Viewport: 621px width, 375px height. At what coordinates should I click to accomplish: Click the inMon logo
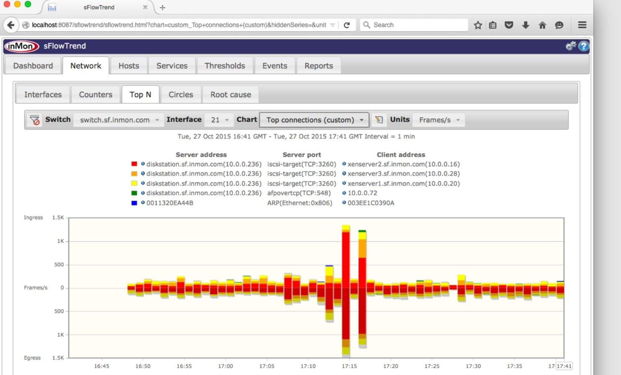(21, 46)
